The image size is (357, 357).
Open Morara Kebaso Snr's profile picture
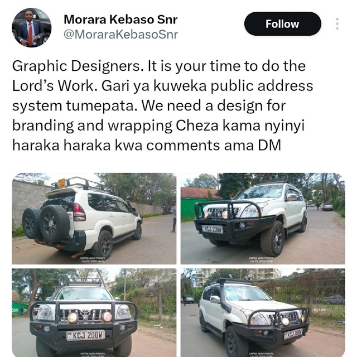(32, 27)
